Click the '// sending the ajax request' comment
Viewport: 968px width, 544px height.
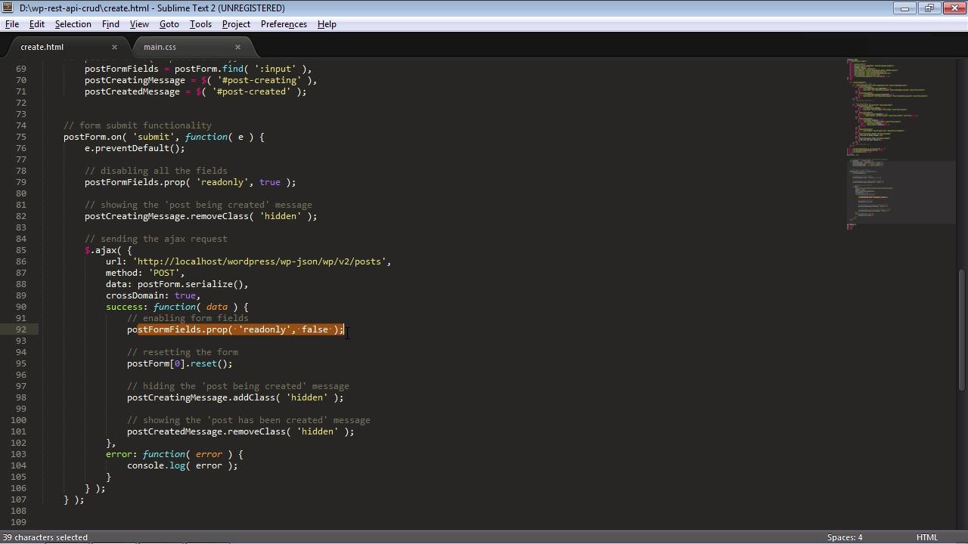pos(156,239)
